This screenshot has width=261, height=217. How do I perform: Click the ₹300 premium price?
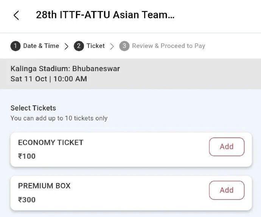click(27, 200)
